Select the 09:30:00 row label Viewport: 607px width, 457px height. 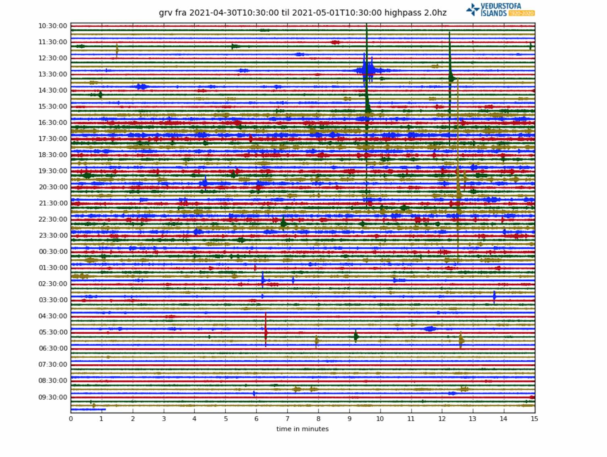53,397
